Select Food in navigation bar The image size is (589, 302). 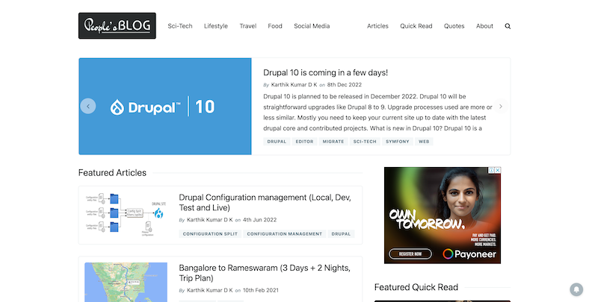tap(275, 26)
